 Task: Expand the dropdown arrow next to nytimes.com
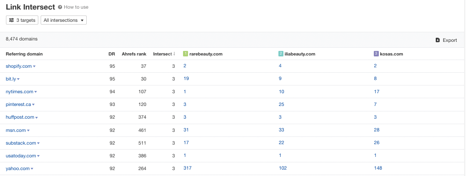[x=36, y=92]
